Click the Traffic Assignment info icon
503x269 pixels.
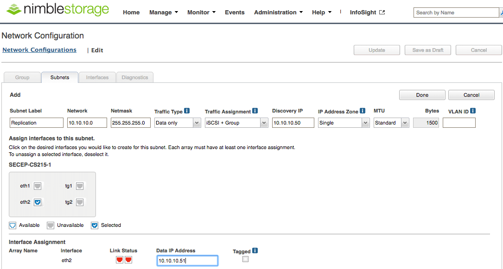point(255,111)
